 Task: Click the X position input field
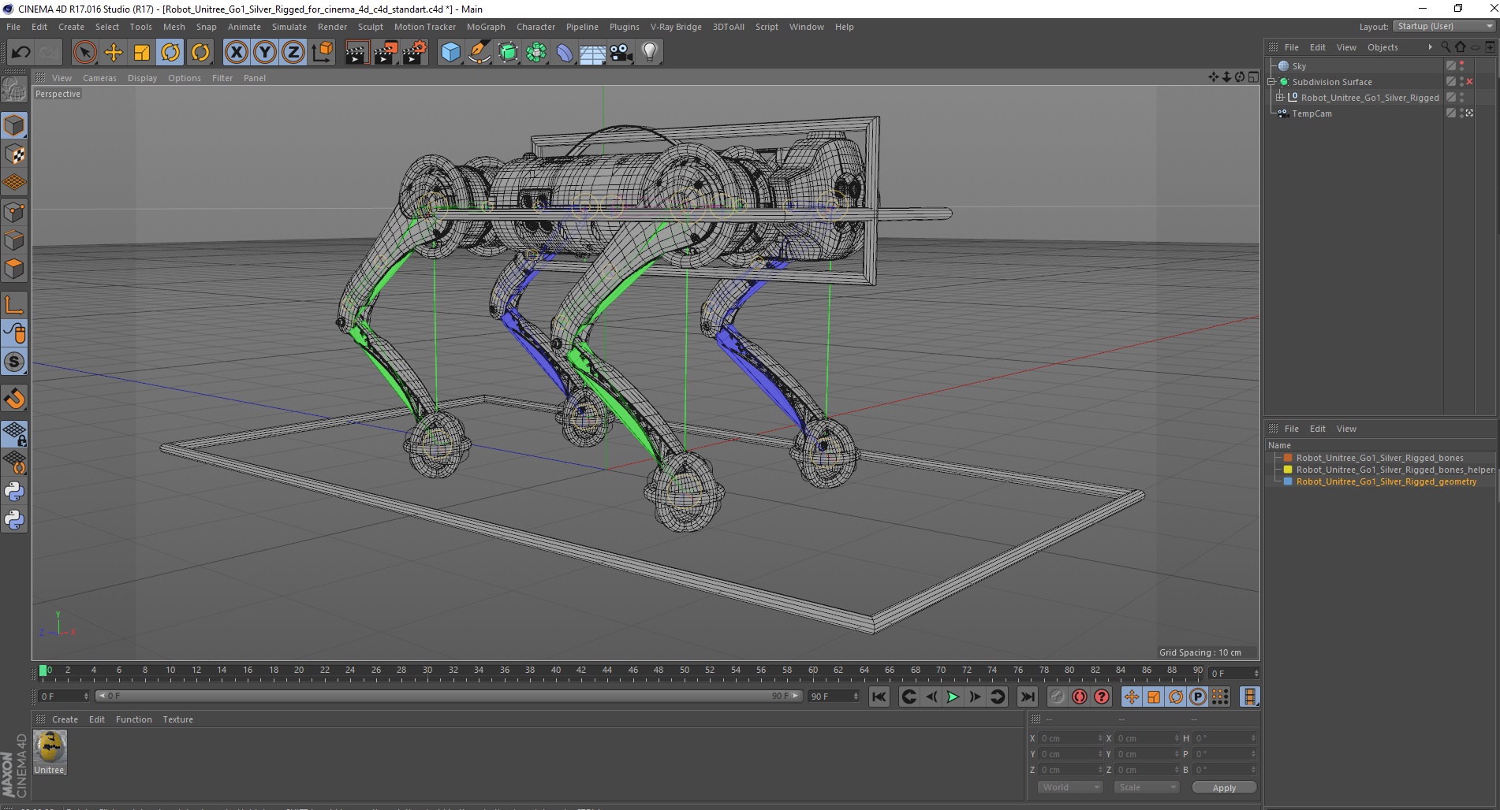click(1070, 738)
